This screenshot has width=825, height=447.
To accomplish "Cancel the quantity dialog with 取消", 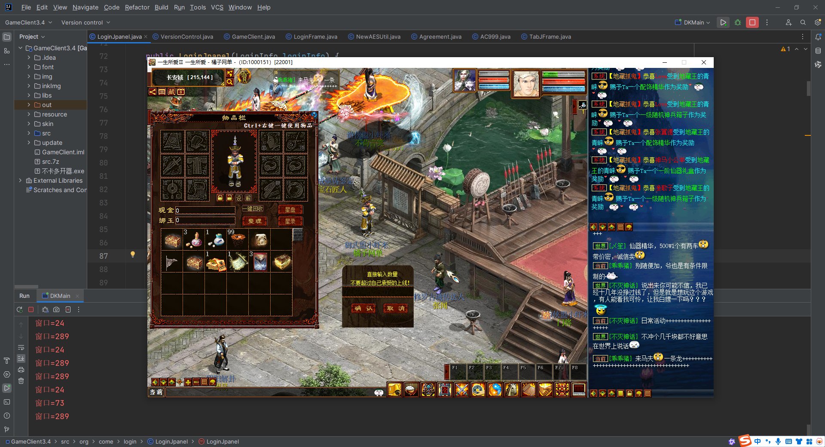I will (395, 308).
